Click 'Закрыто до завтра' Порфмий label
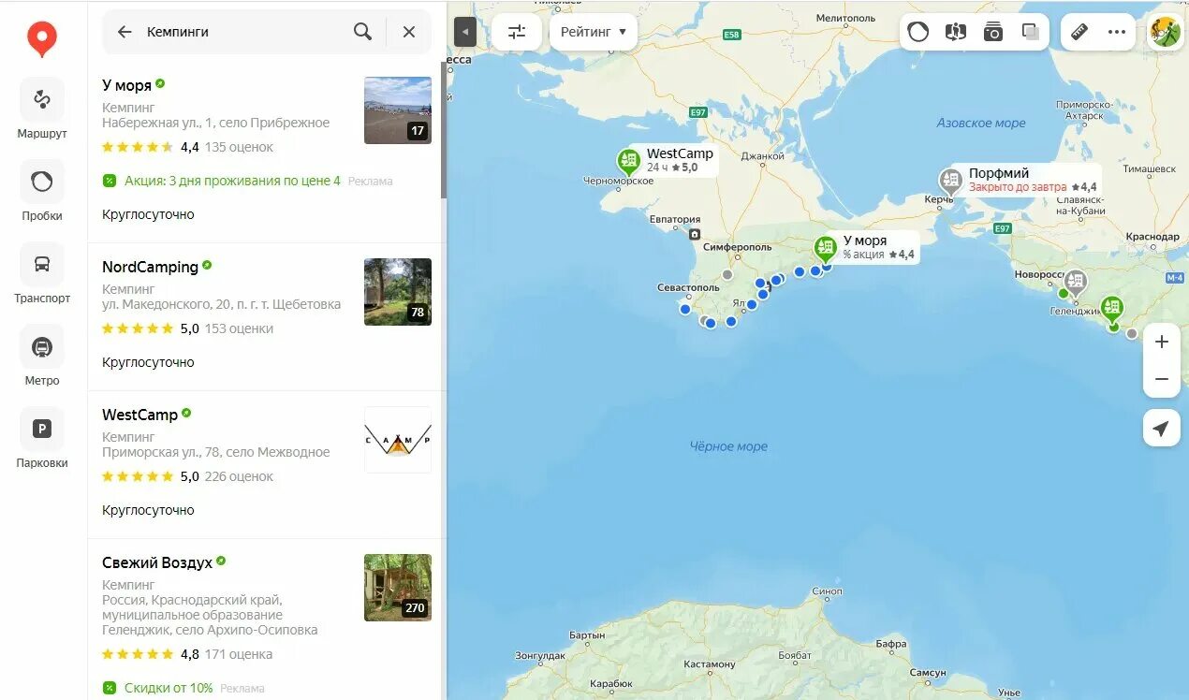The width and height of the screenshot is (1189, 700). (1018, 187)
